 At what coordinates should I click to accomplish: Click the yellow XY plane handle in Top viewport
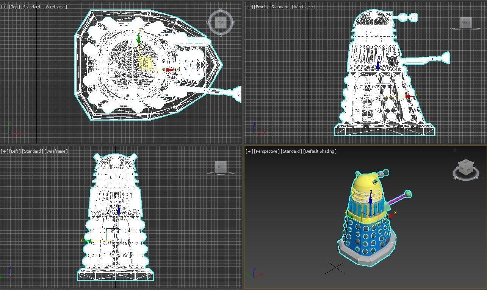[x=146, y=64]
